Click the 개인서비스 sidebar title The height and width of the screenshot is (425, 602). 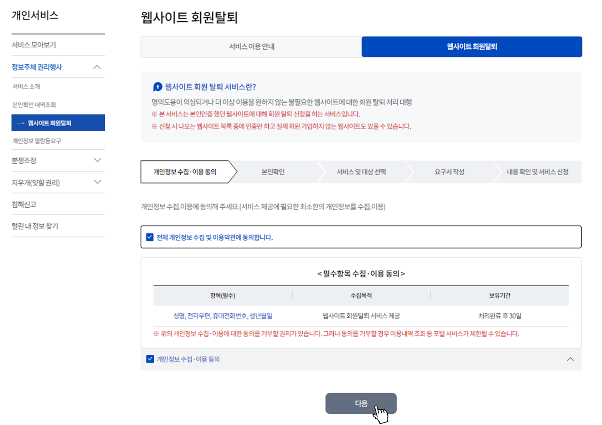[x=35, y=15]
